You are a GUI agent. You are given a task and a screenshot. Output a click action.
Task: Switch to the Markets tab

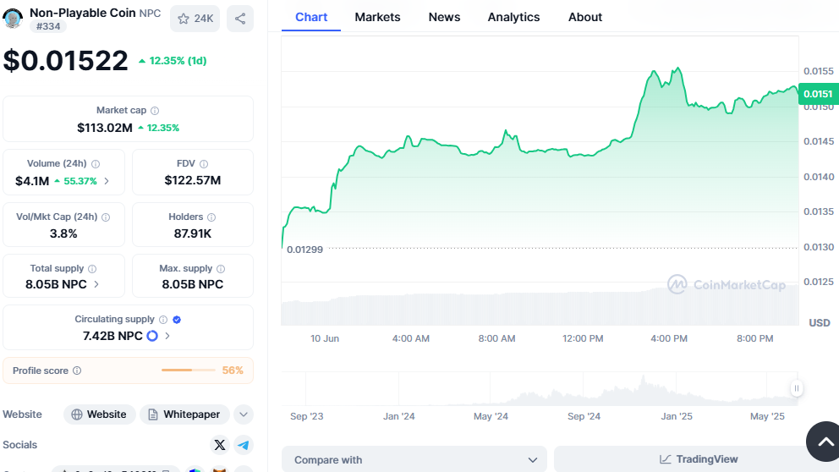pyautogui.click(x=377, y=17)
